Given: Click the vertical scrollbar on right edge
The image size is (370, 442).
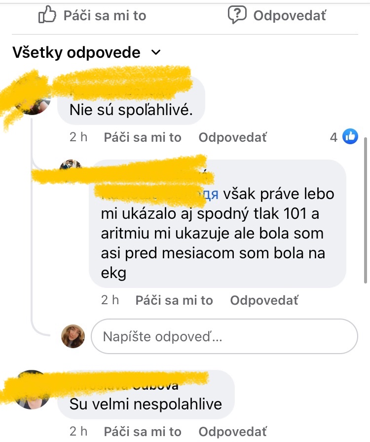Looking at the screenshot, I should coord(366,210).
